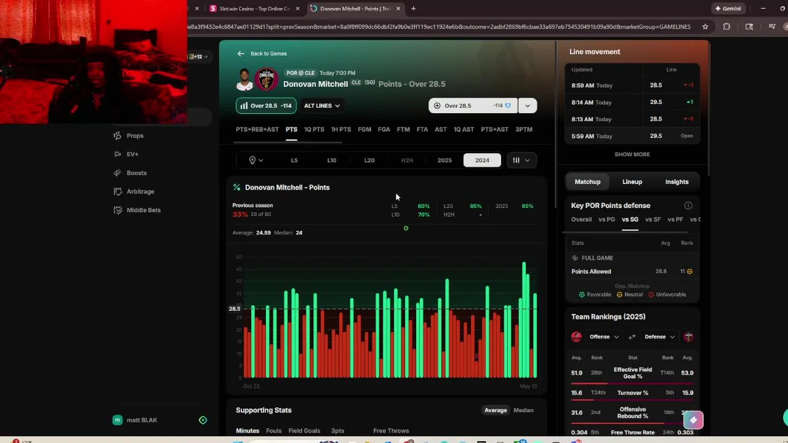Click the green diamond icon beside matt BLAK
The image size is (788, 443).
(203, 420)
